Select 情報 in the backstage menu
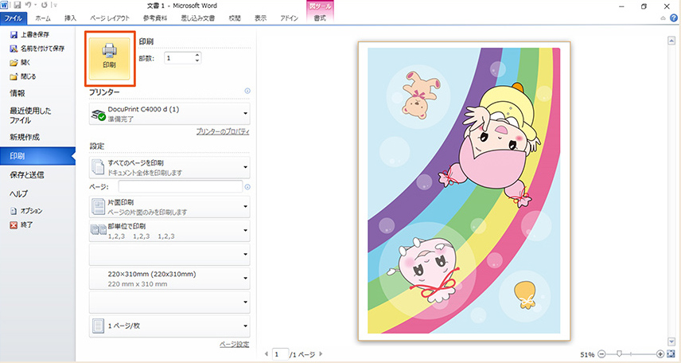Image resolution: width=681 pixels, height=363 pixels. pyautogui.click(x=17, y=93)
